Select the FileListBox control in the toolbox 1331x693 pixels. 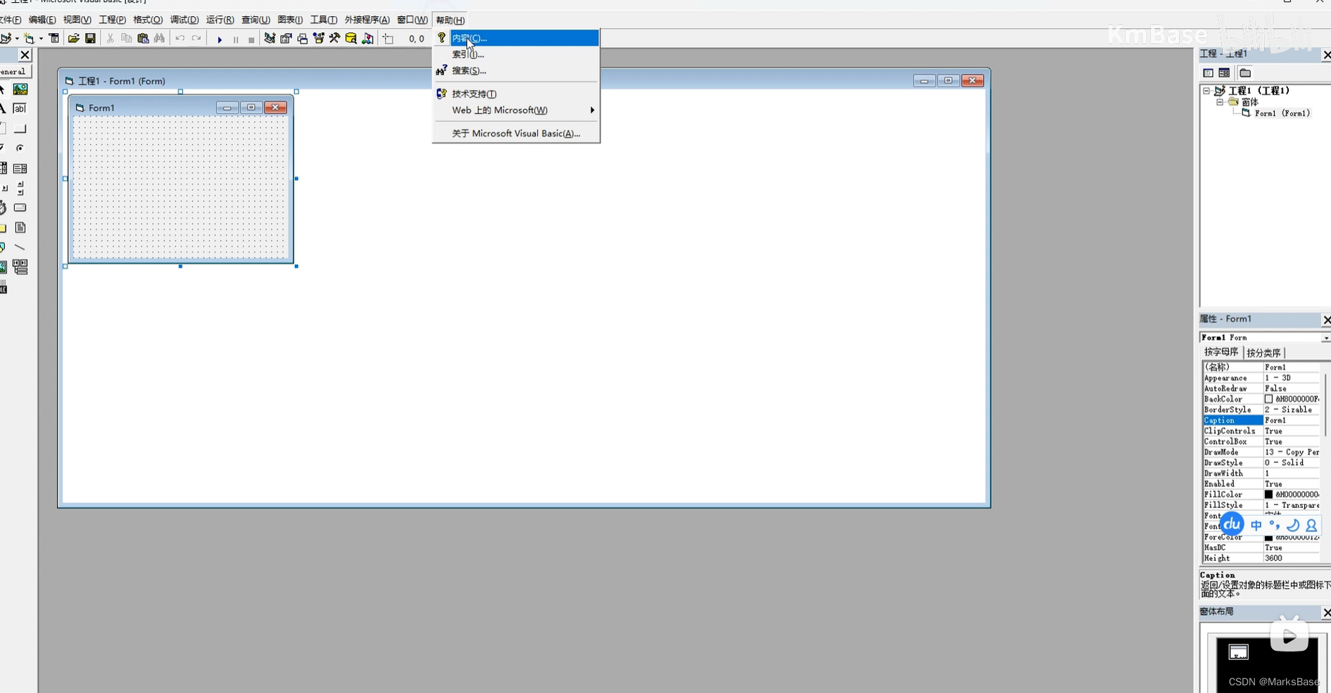[x=20, y=228]
